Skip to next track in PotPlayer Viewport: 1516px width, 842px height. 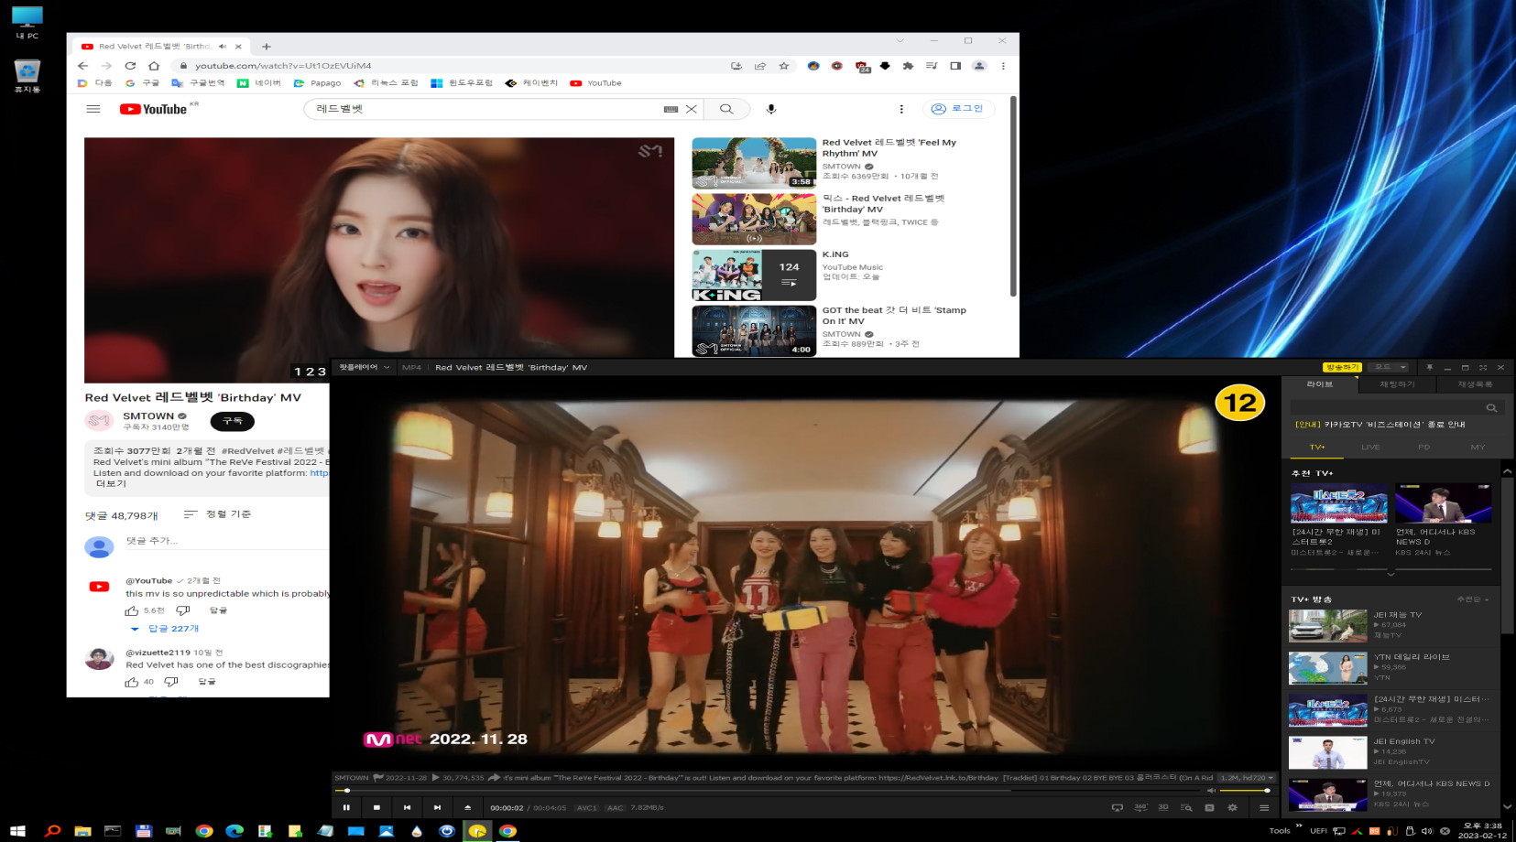[437, 807]
